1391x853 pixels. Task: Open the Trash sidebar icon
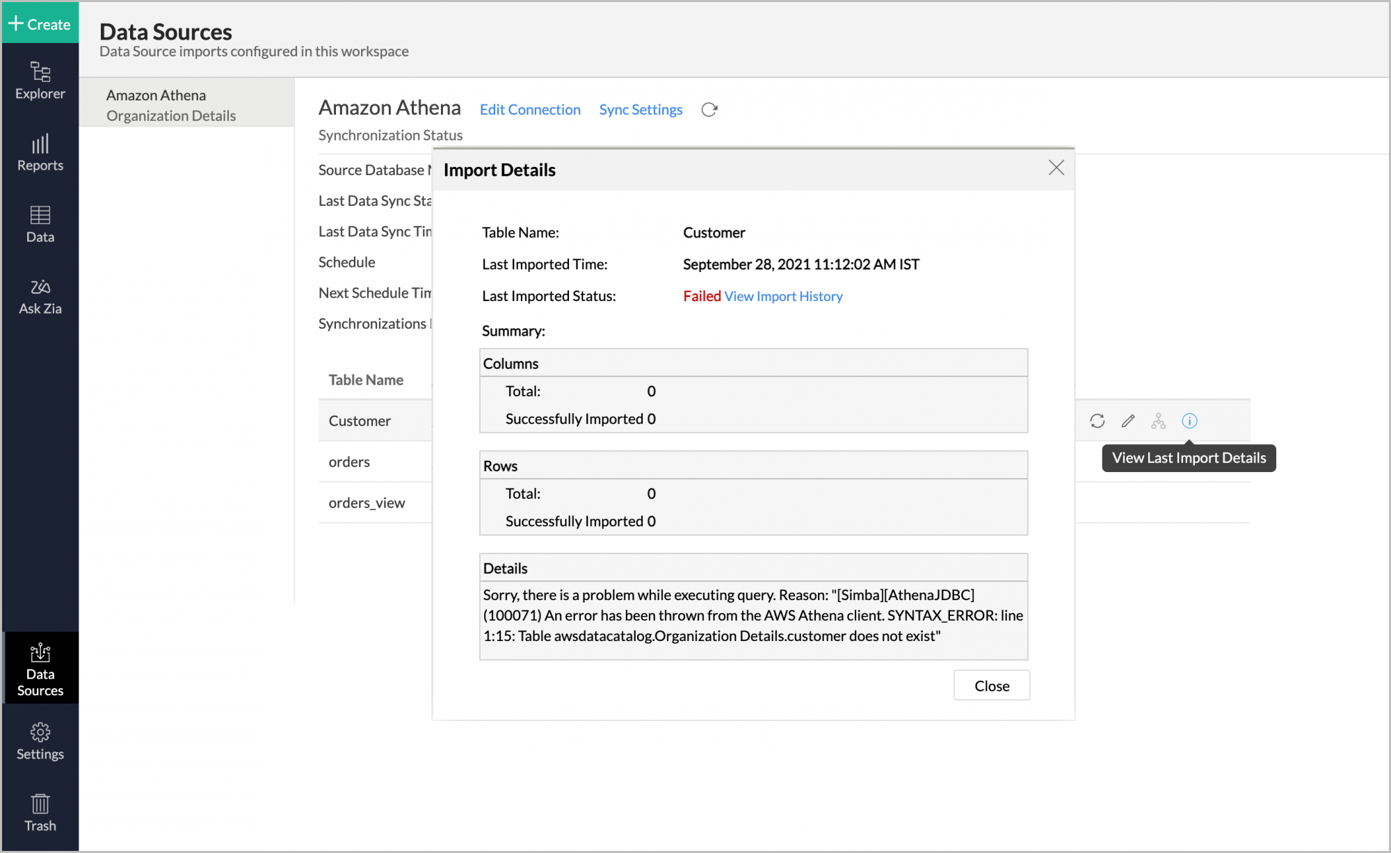point(40,813)
